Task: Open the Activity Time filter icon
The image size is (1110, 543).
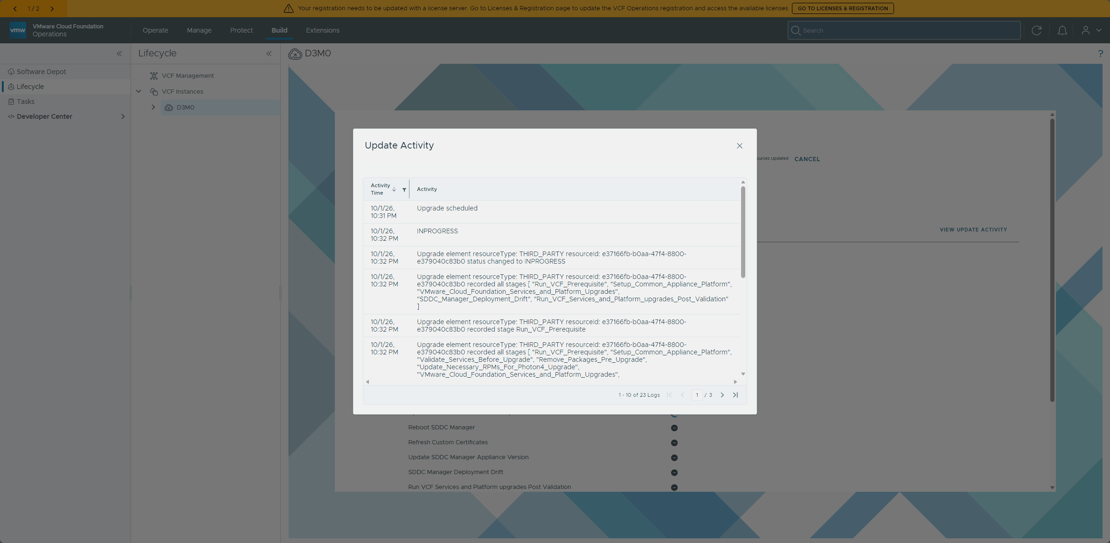Action: tap(404, 190)
